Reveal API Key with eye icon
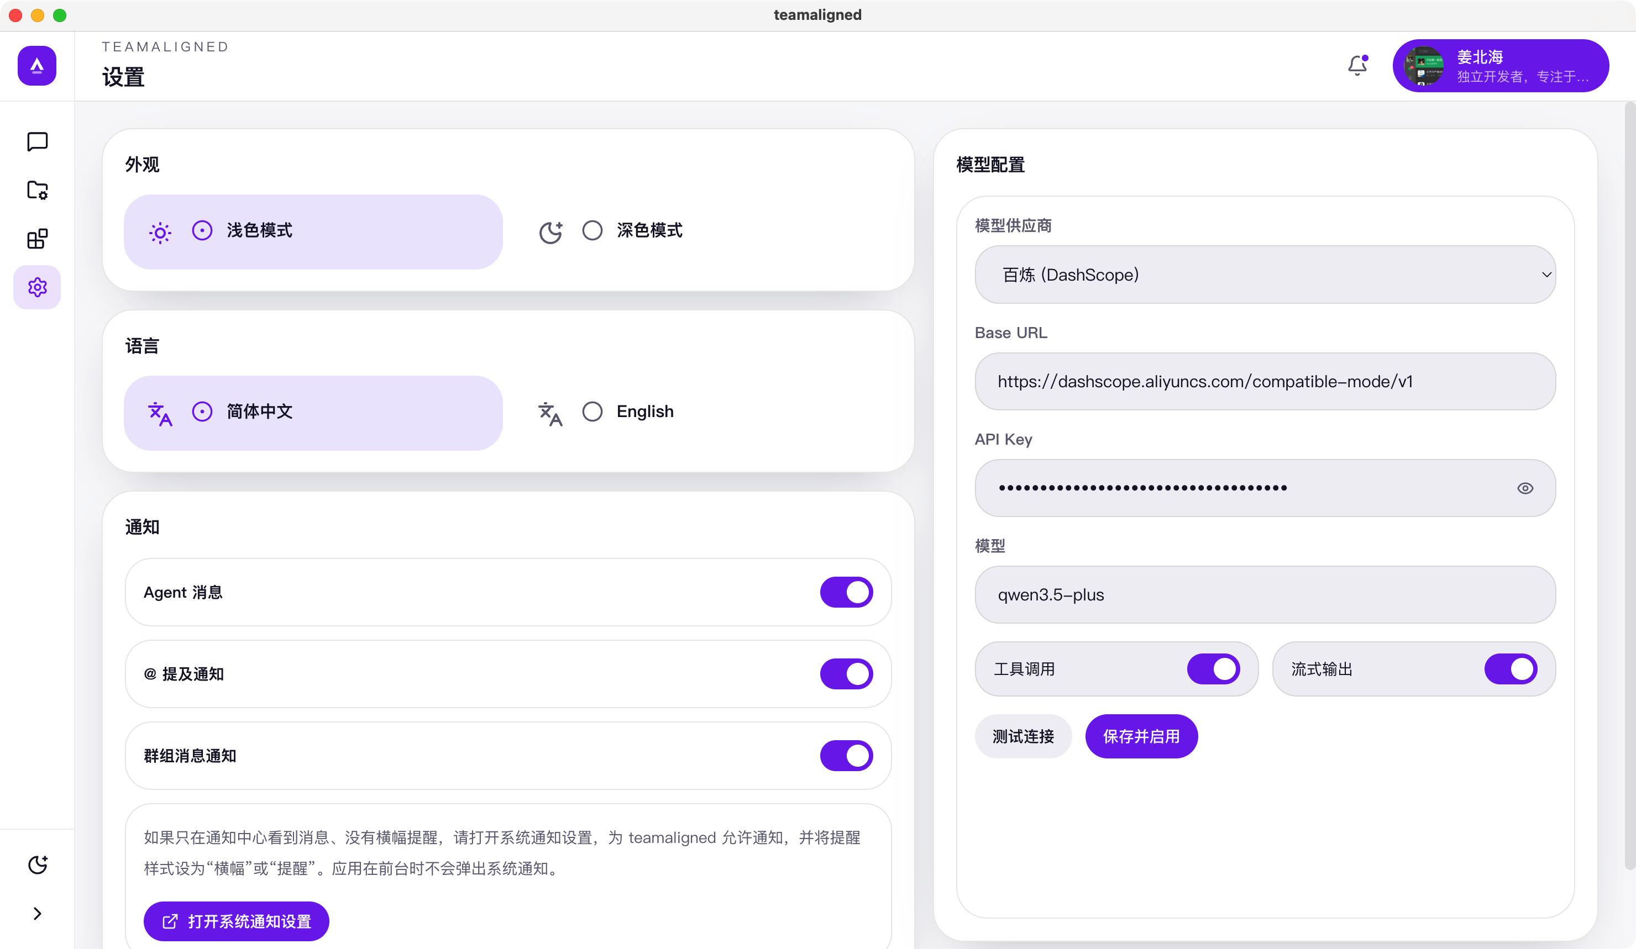The width and height of the screenshot is (1636, 949). 1525,488
